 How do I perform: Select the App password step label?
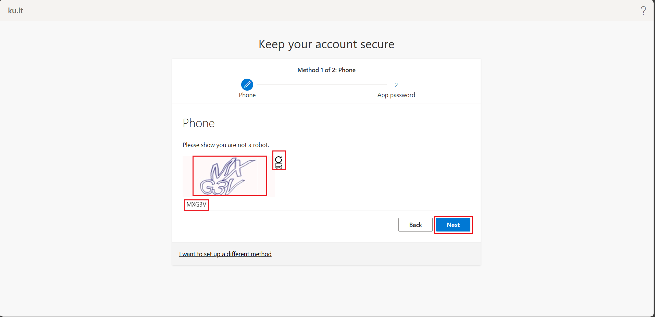tap(396, 95)
